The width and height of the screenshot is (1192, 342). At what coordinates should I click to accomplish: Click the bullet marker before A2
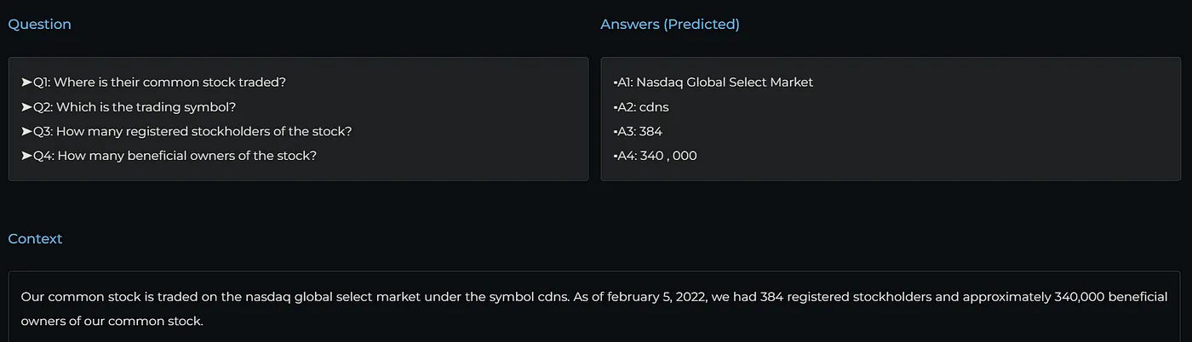(615, 107)
